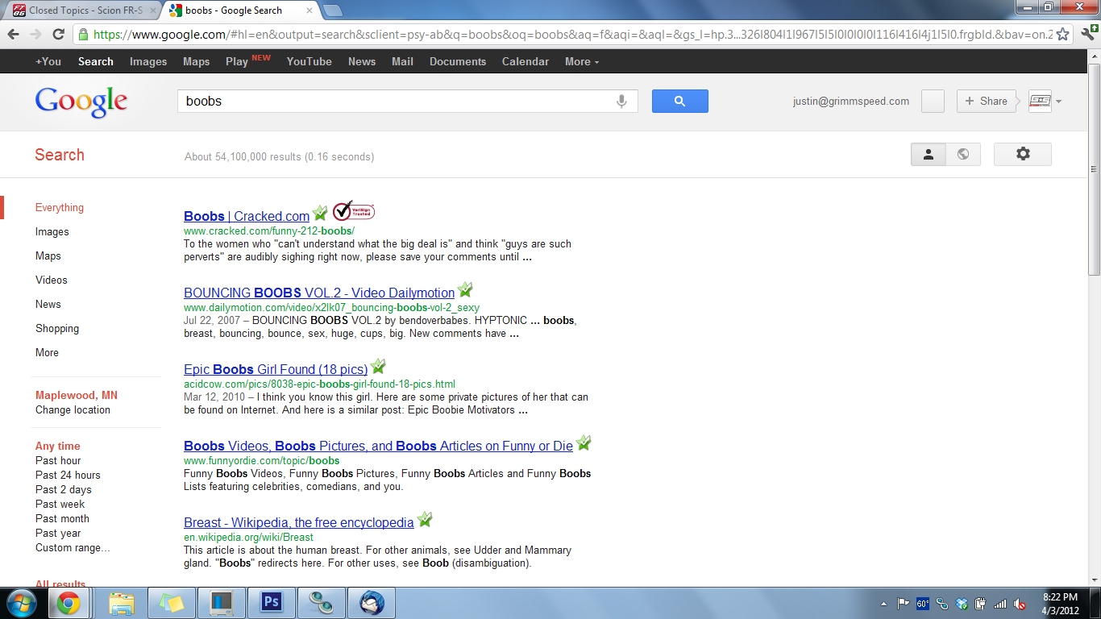Click the microphone voice search icon
This screenshot has height=619, width=1101.
click(x=621, y=101)
